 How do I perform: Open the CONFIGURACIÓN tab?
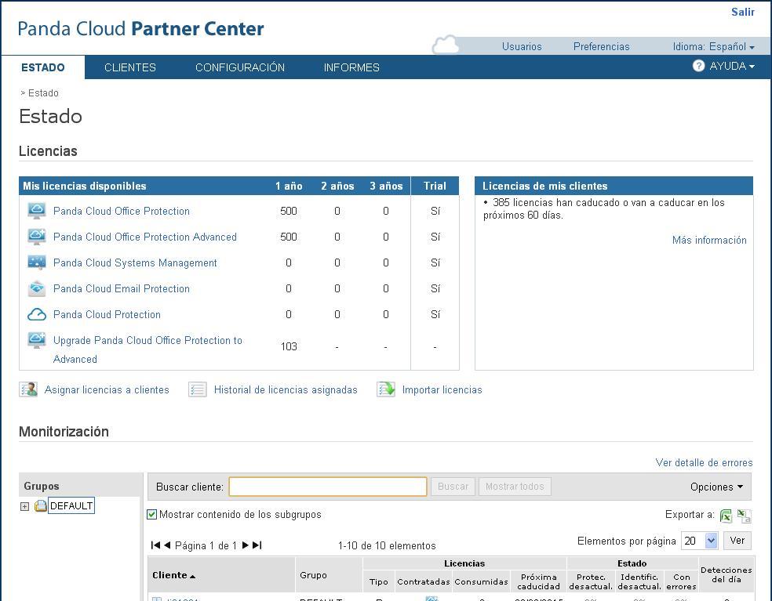(240, 67)
